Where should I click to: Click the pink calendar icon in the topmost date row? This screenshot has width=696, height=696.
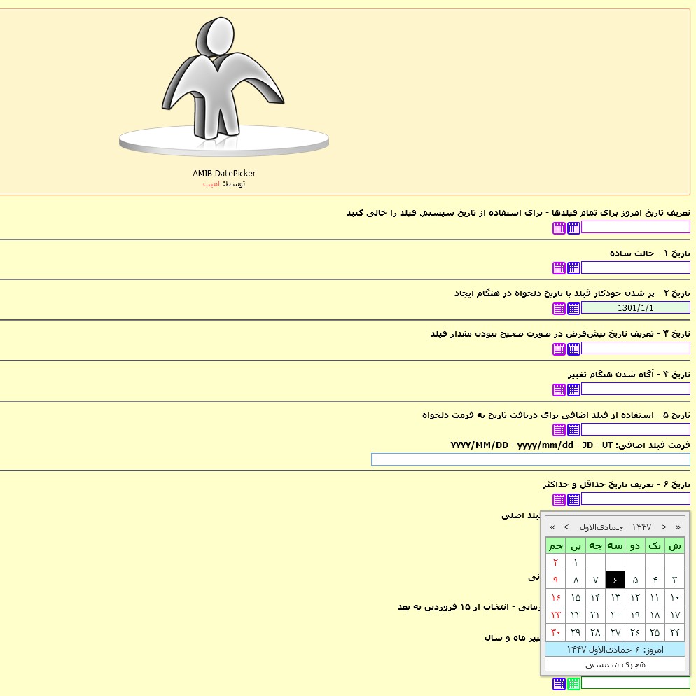point(559,228)
